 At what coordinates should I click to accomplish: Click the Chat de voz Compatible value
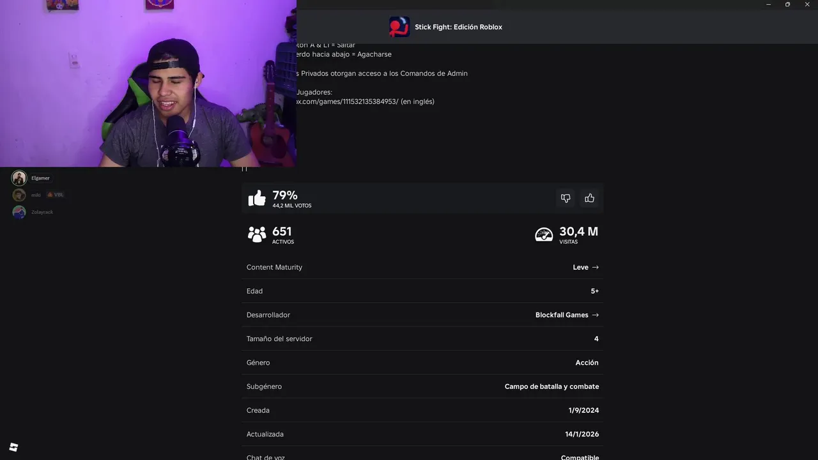[580, 457]
